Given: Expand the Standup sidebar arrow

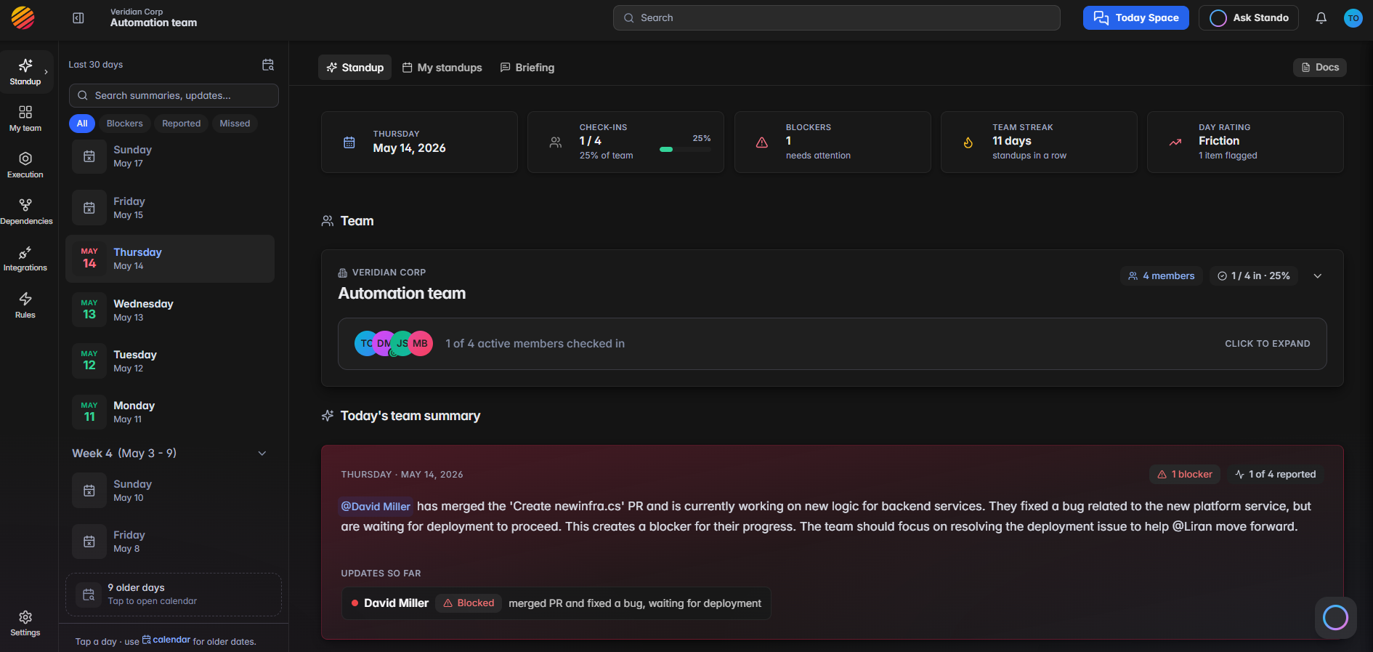Looking at the screenshot, I should pos(46,72).
